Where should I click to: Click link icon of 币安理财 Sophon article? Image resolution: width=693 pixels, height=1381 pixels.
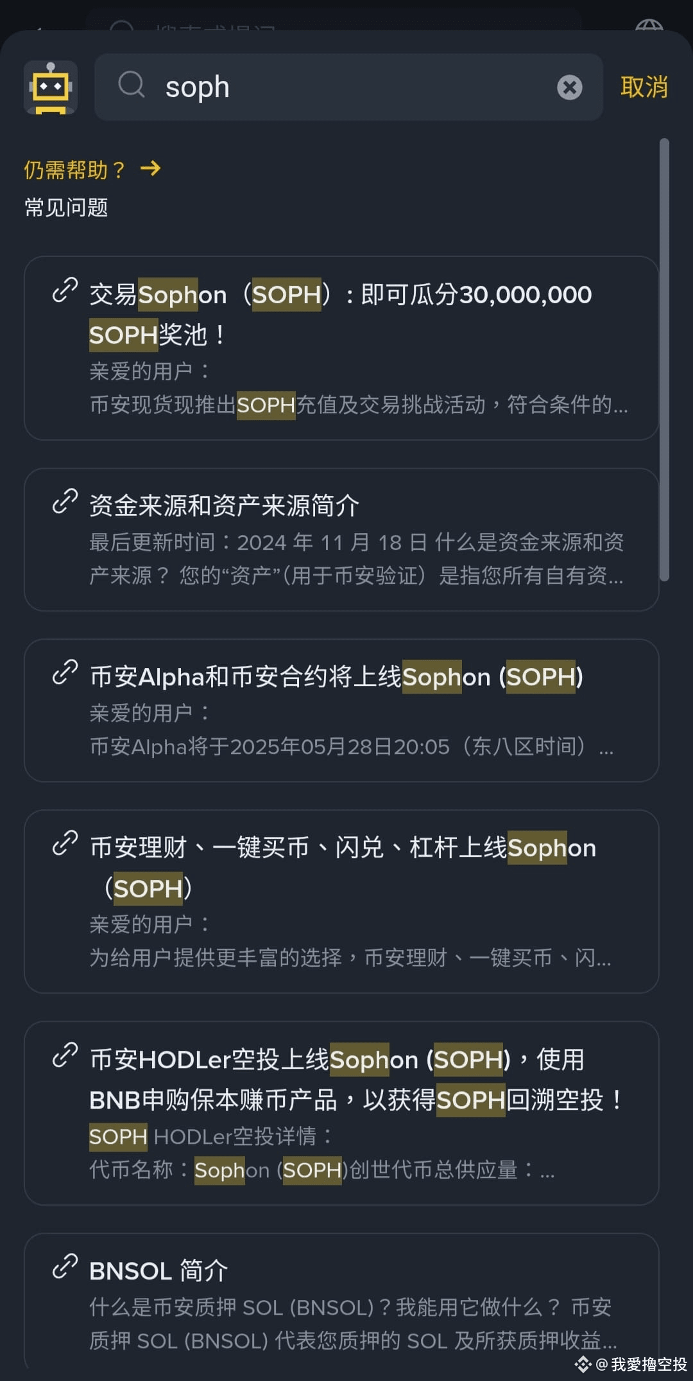[x=65, y=844]
